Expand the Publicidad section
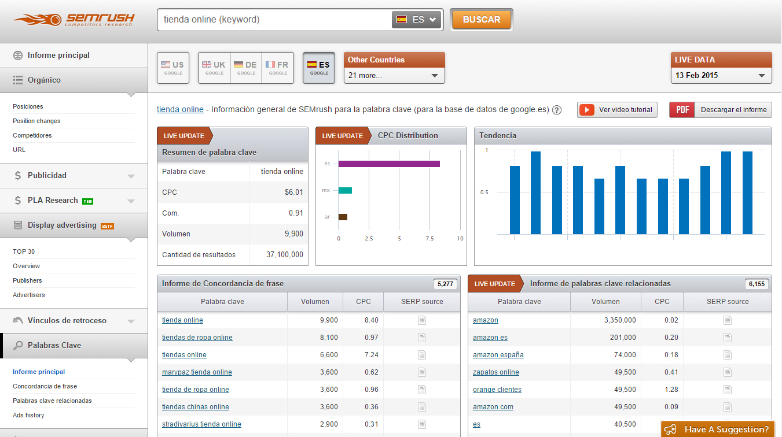The height and width of the screenshot is (437, 782). point(131,176)
